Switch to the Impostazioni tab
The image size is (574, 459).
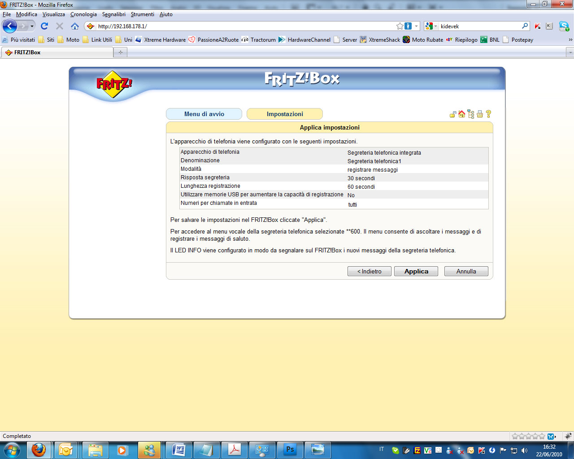pyautogui.click(x=285, y=114)
